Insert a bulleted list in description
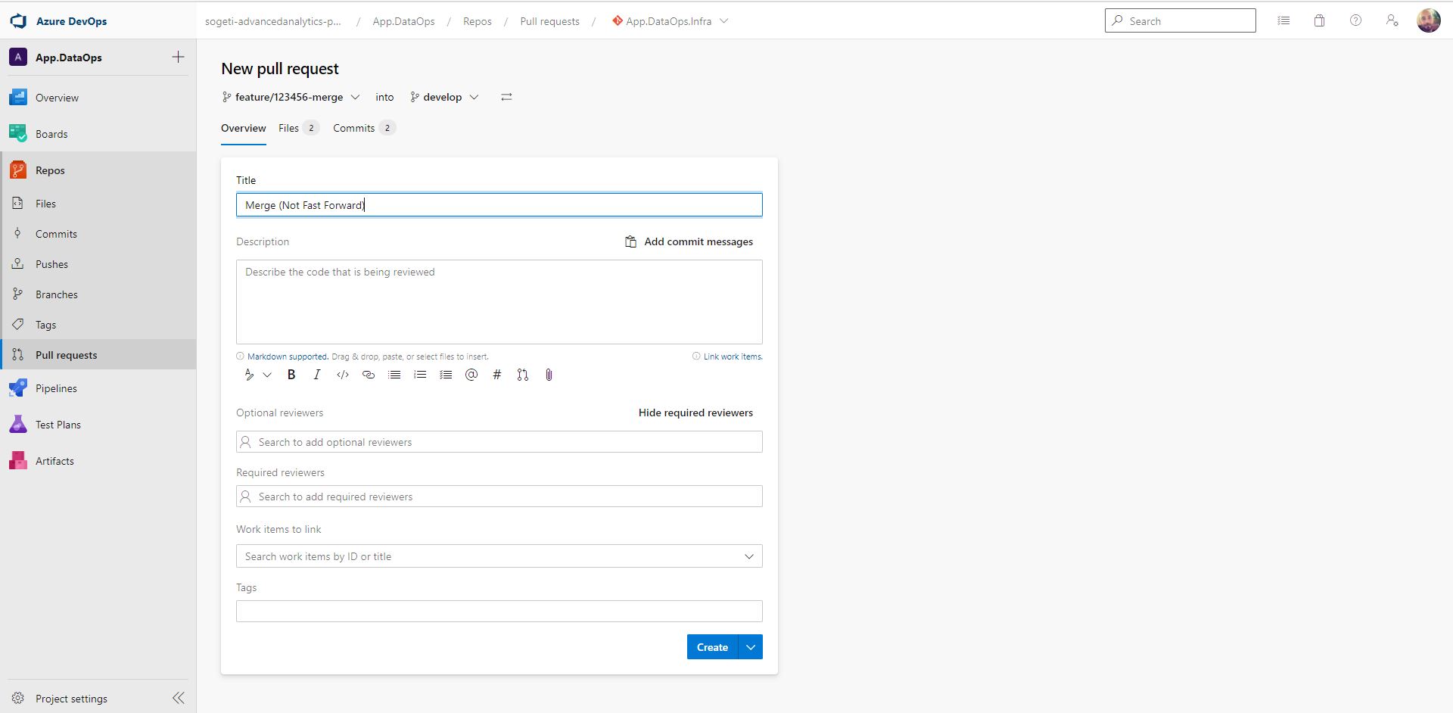The image size is (1453, 713). pyautogui.click(x=394, y=375)
